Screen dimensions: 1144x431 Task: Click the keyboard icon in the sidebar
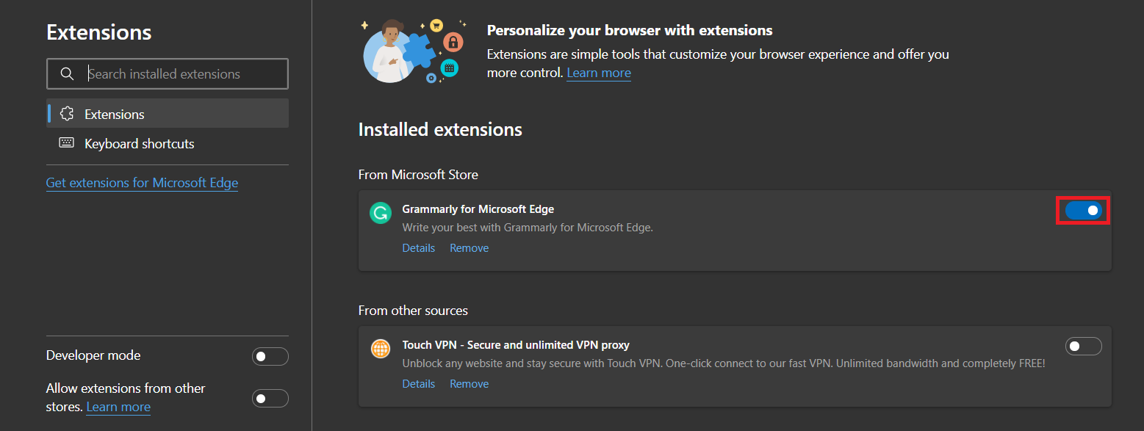click(67, 143)
